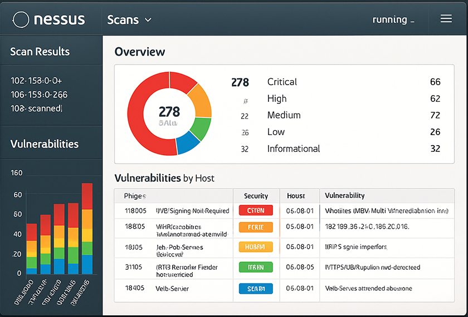Sort by the Vulnerability column header
Viewport: 468px width, 317px height.
(344, 196)
